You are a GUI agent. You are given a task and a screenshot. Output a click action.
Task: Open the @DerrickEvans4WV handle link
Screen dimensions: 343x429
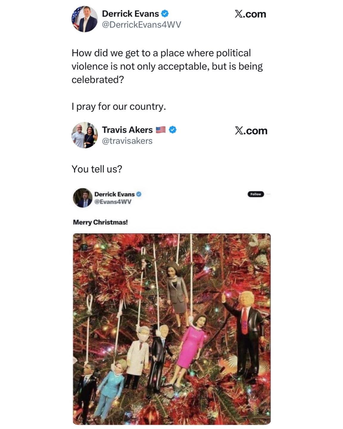click(141, 25)
